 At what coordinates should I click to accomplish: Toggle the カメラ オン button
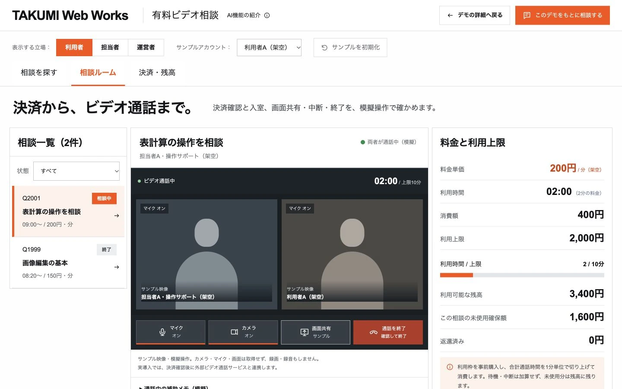pyautogui.click(x=243, y=332)
